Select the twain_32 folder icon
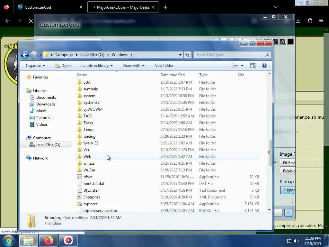The height and width of the screenshot is (247, 329). coord(80,143)
